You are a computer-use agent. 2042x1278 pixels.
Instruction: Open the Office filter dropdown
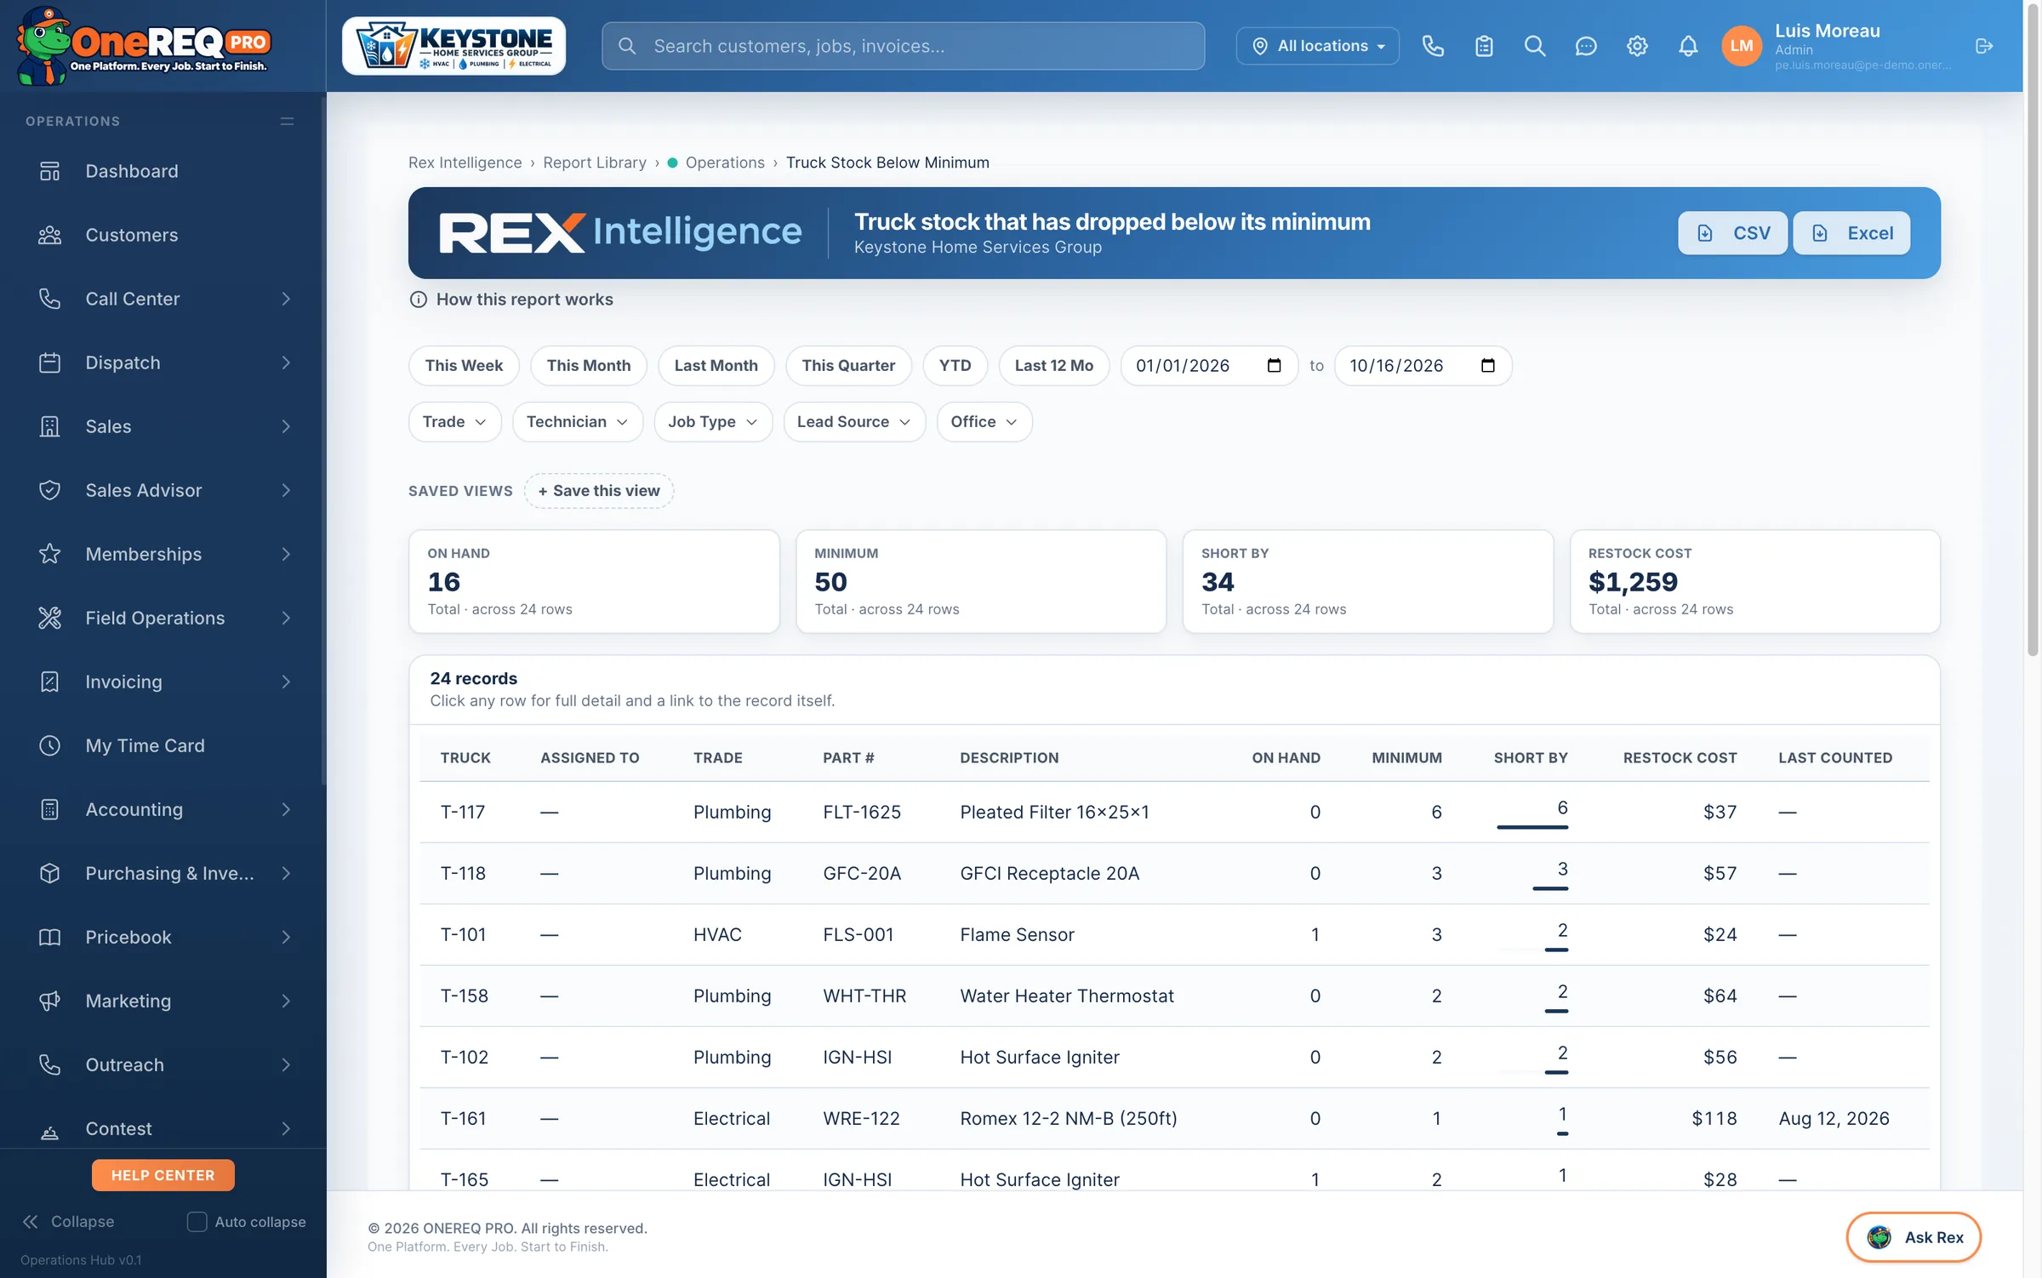(x=984, y=421)
